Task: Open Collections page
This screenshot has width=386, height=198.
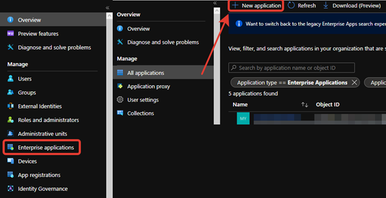Action: pos(141,113)
